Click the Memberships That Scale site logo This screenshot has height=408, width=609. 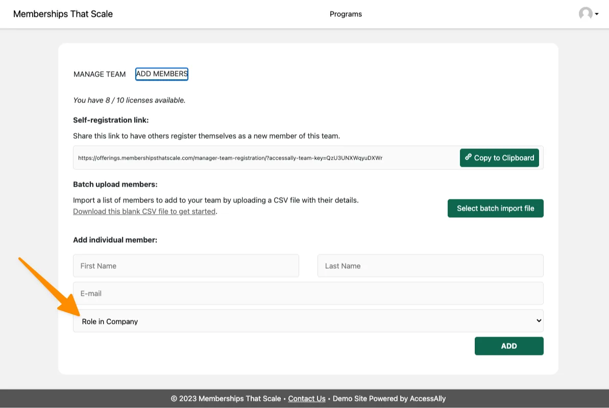(63, 14)
